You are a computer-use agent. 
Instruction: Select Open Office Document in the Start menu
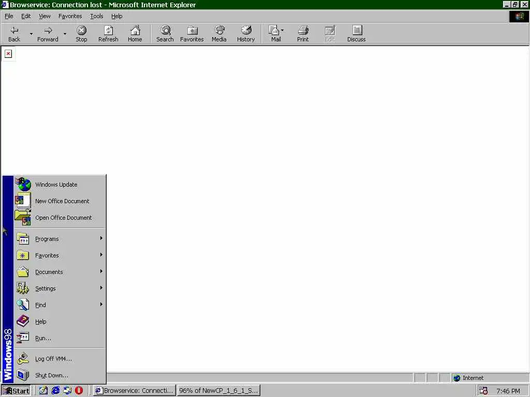(60, 218)
